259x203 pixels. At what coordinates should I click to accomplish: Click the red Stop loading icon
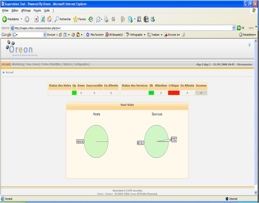coord(36,19)
